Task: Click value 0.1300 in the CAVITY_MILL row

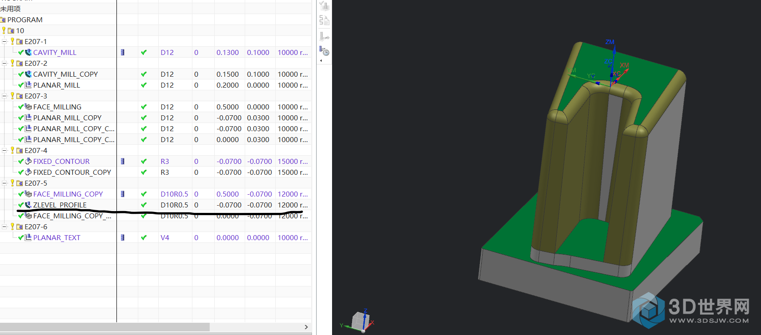Action: tap(227, 52)
